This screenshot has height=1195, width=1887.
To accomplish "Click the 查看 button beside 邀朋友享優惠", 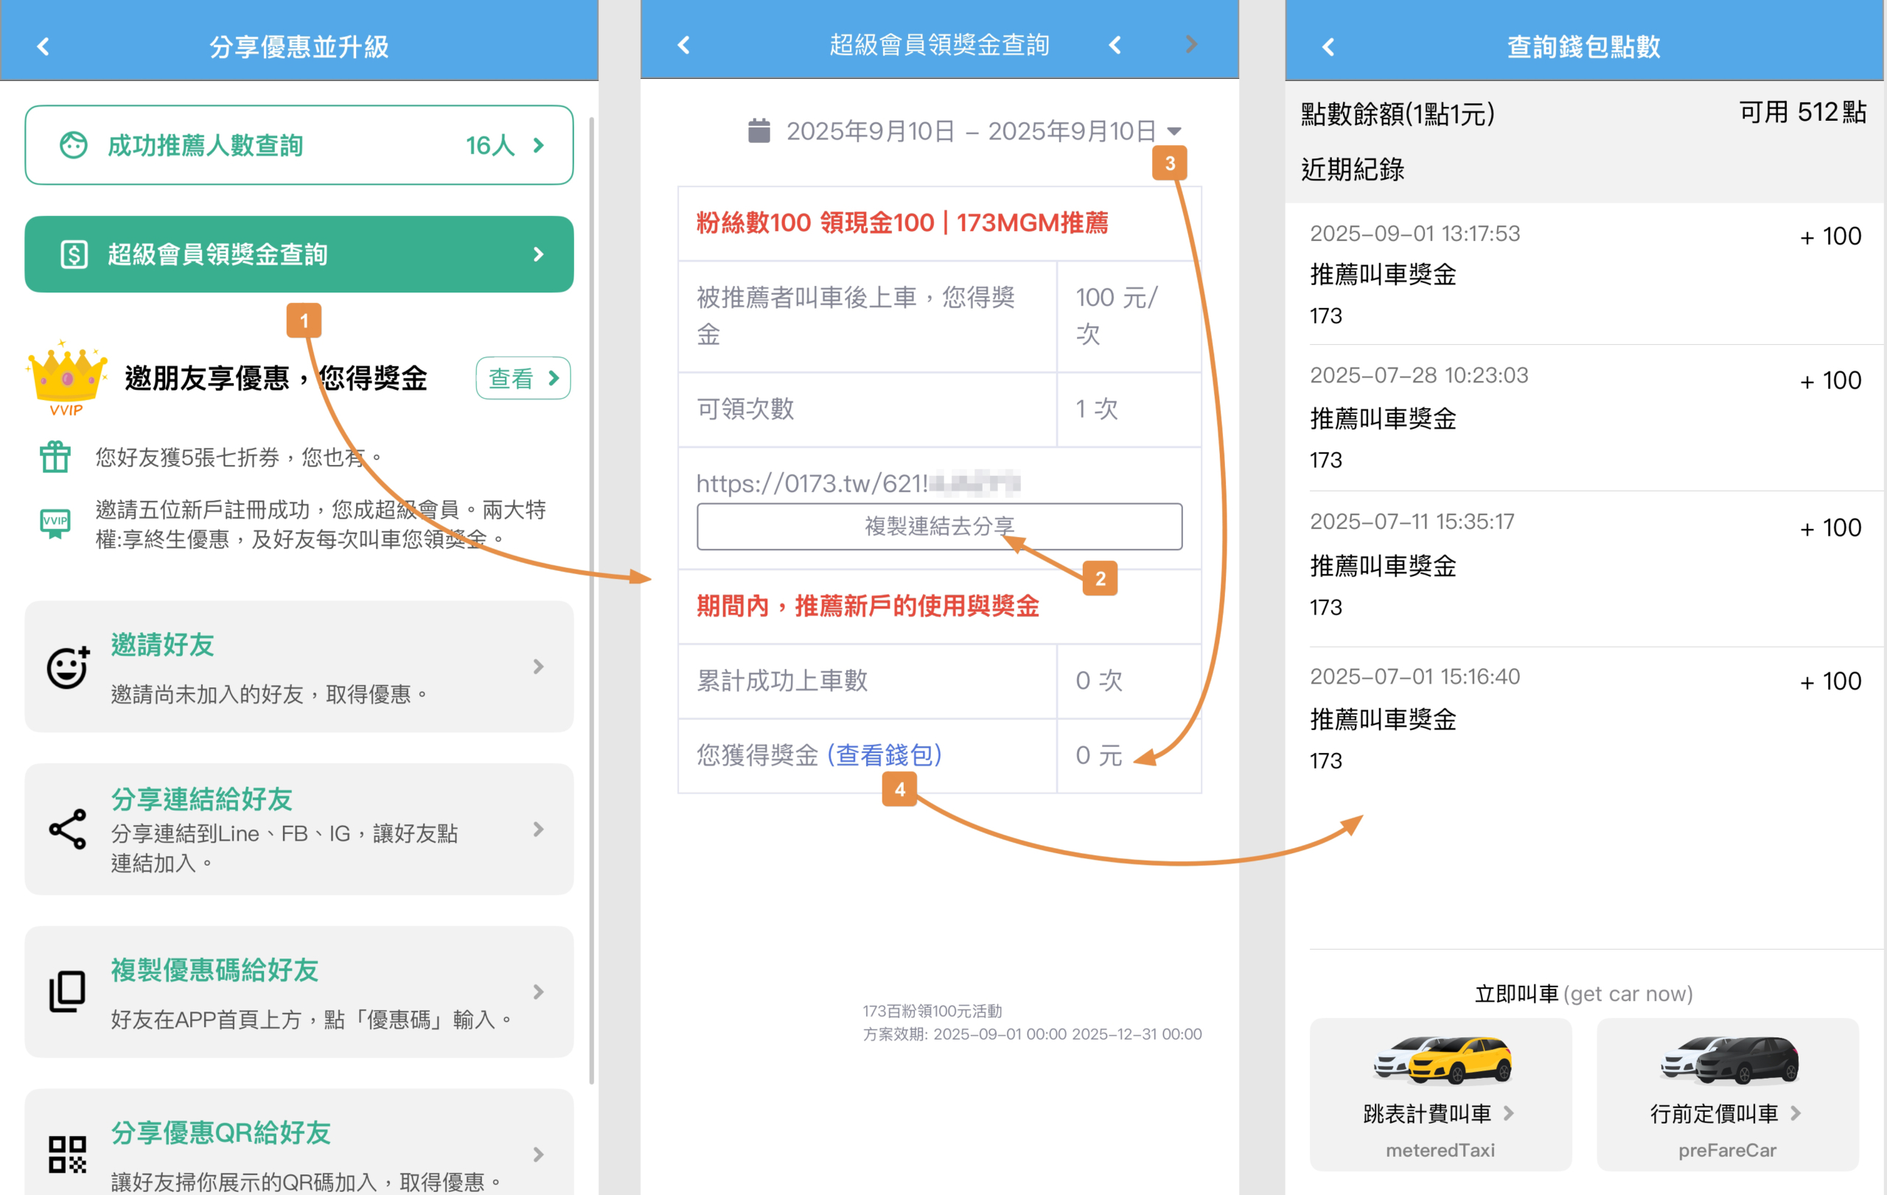I will pyautogui.click(x=523, y=378).
